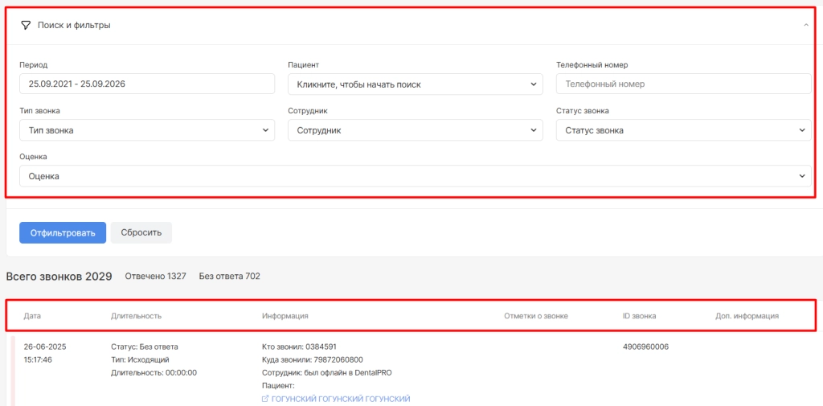The height and width of the screenshot is (406, 823).
Task: Open the Тип звонка dropdown
Action: click(x=147, y=130)
